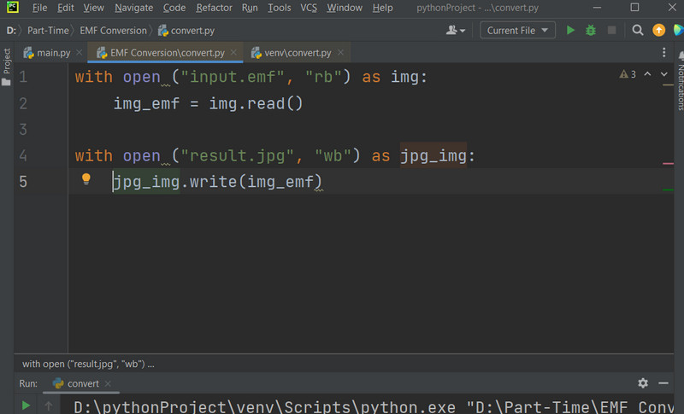This screenshot has height=414, width=684.
Task: Click the Part-Time breadcrumb
Action: click(48, 31)
